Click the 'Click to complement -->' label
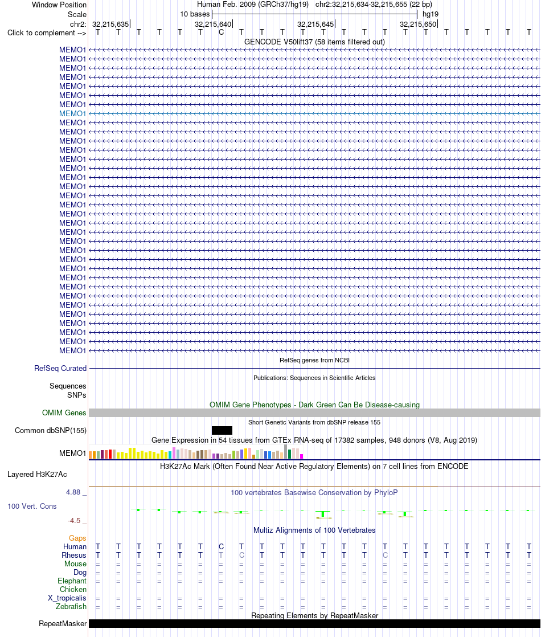Screen dimensions: 541x637 pos(47,33)
